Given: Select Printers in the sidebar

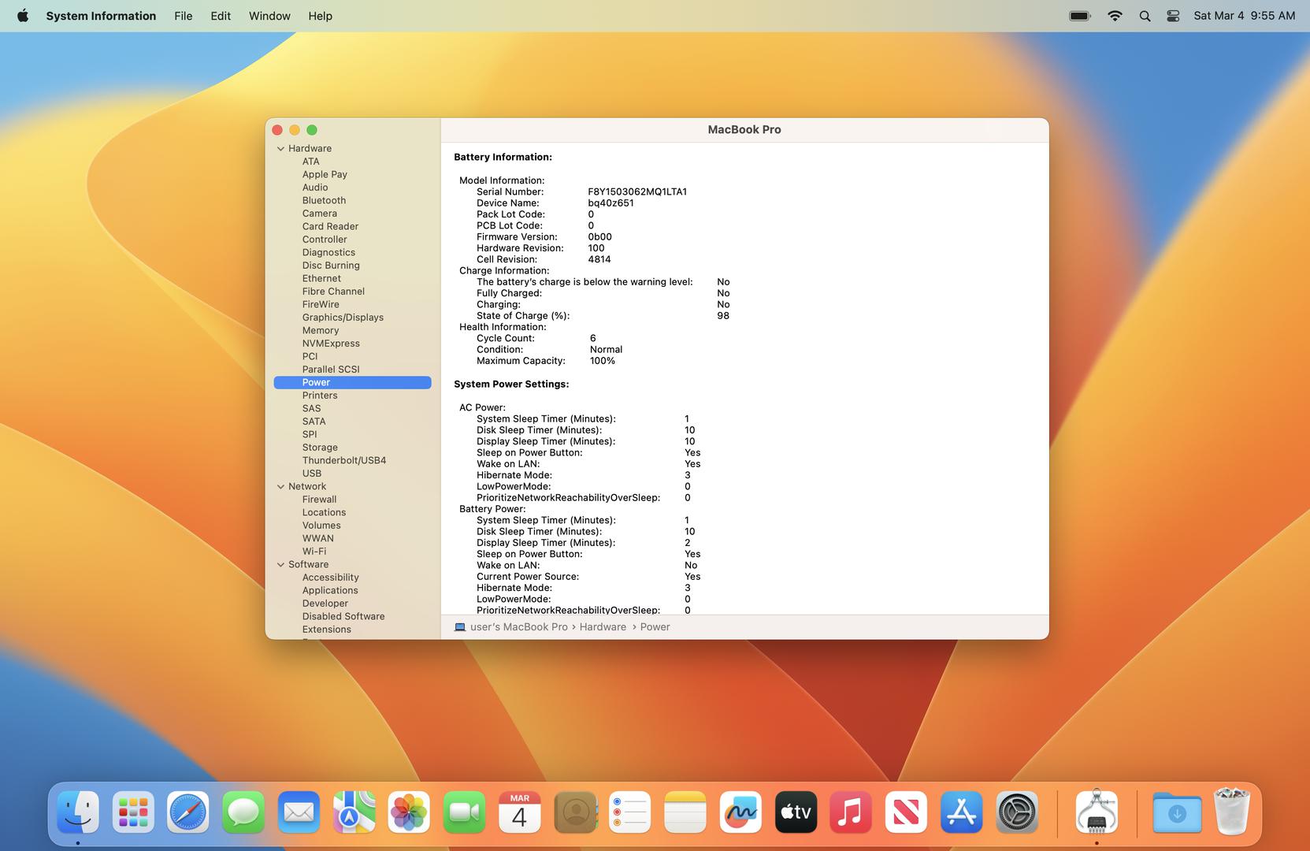Looking at the screenshot, I should (320, 396).
